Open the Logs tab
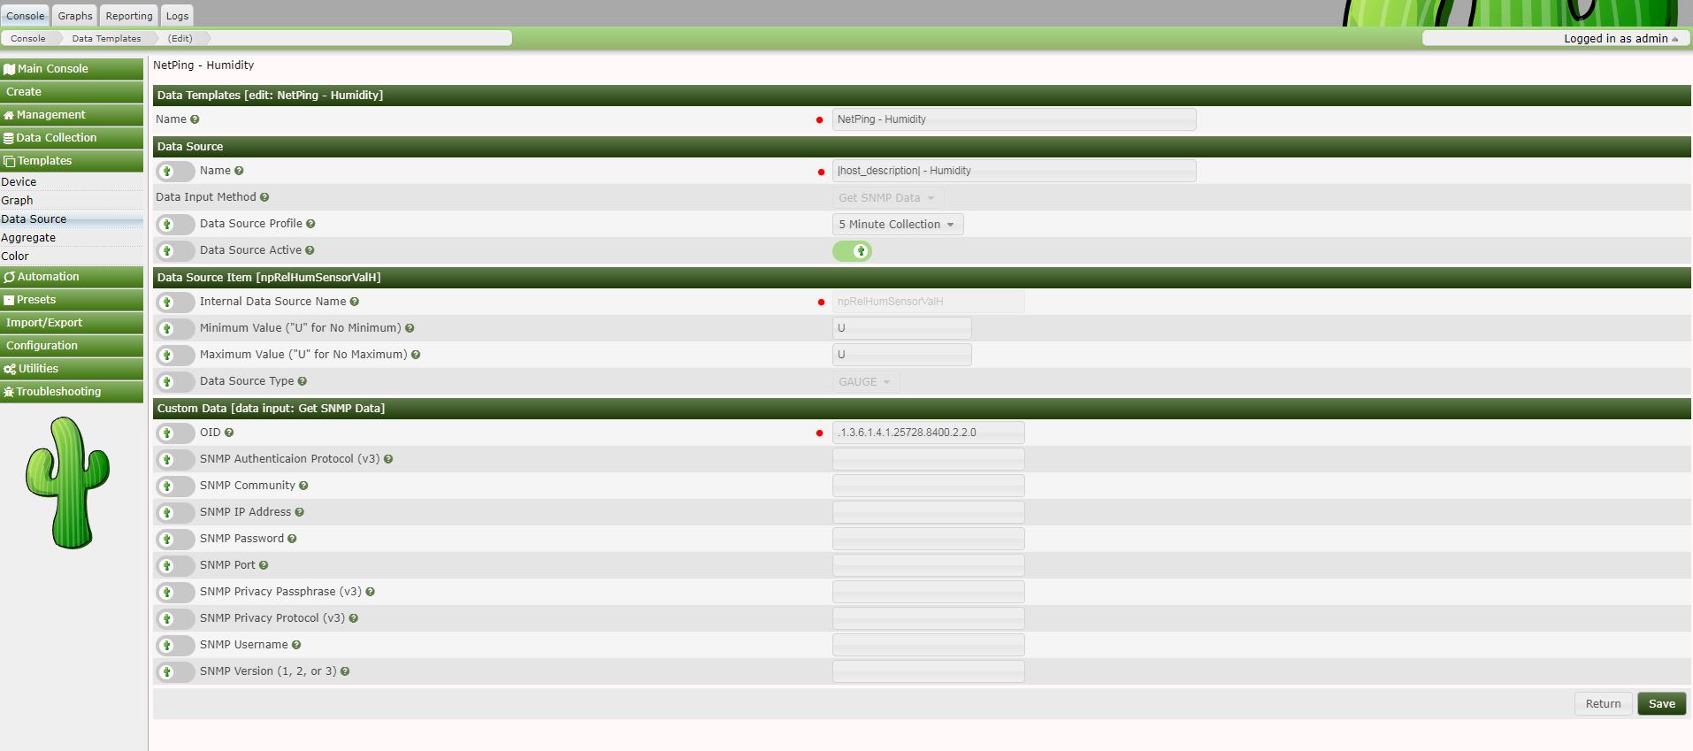Image resolution: width=1693 pixels, height=751 pixels. pos(177,16)
